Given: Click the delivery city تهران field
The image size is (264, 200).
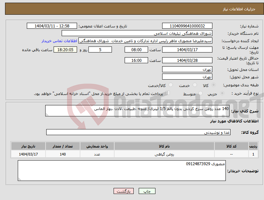Looking at the screenshot, I should click(187, 77).
